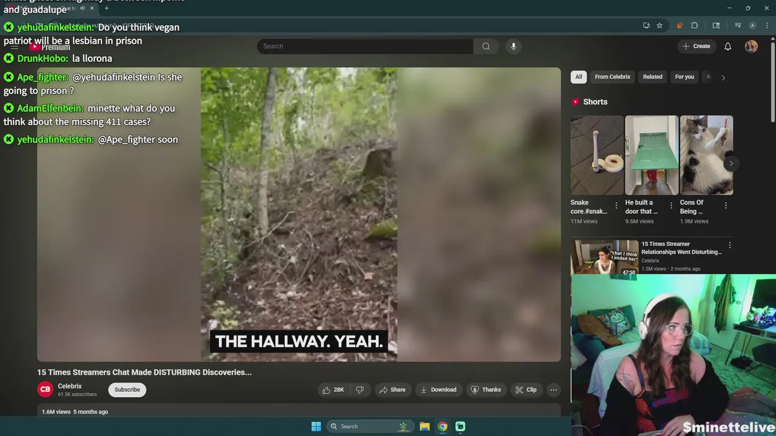Open a new browser tab
Viewport: 776px width, 436px height.
[x=106, y=8]
